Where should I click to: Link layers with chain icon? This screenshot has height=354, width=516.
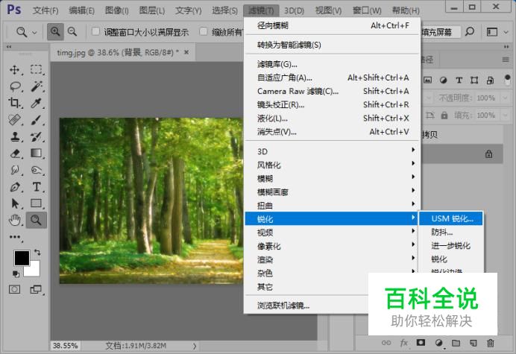point(386,343)
